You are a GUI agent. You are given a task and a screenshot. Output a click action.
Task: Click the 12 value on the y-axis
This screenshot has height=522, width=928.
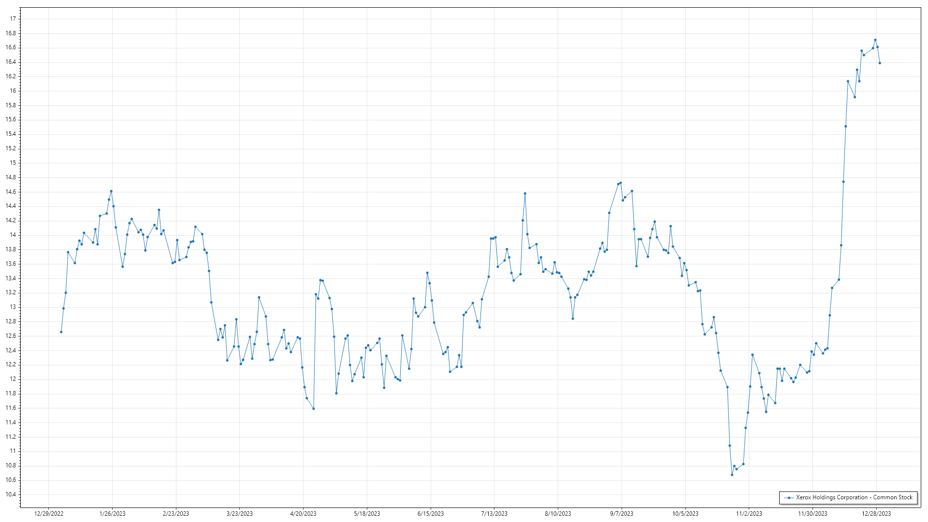click(13, 379)
